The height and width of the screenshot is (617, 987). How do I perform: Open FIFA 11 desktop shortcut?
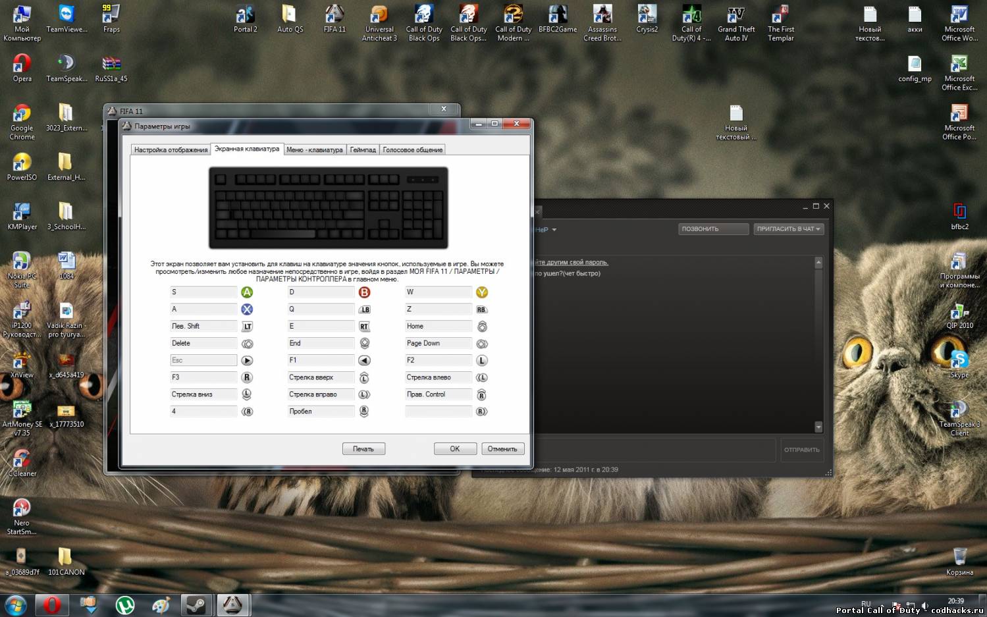(x=334, y=19)
